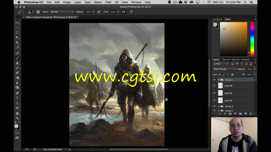Pick a hue on the spectrum slider
This screenshot has height=152, width=271.
click(252, 39)
